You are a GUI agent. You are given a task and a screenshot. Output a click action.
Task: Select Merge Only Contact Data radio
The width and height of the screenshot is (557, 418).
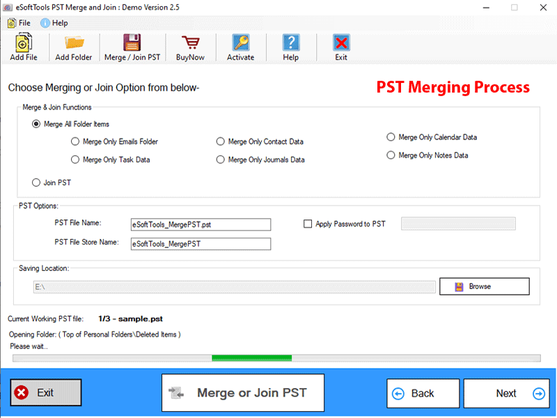pyautogui.click(x=221, y=141)
